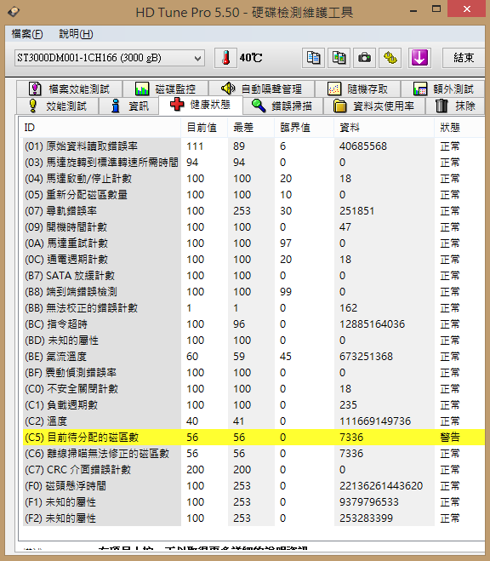The width and height of the screenshot is (490, 561).
Task: Click the 目前值 column header
Action: (x=204, y=128)
